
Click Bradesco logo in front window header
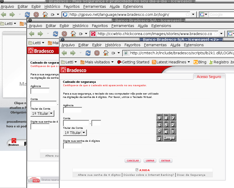[x=74, y=70]
